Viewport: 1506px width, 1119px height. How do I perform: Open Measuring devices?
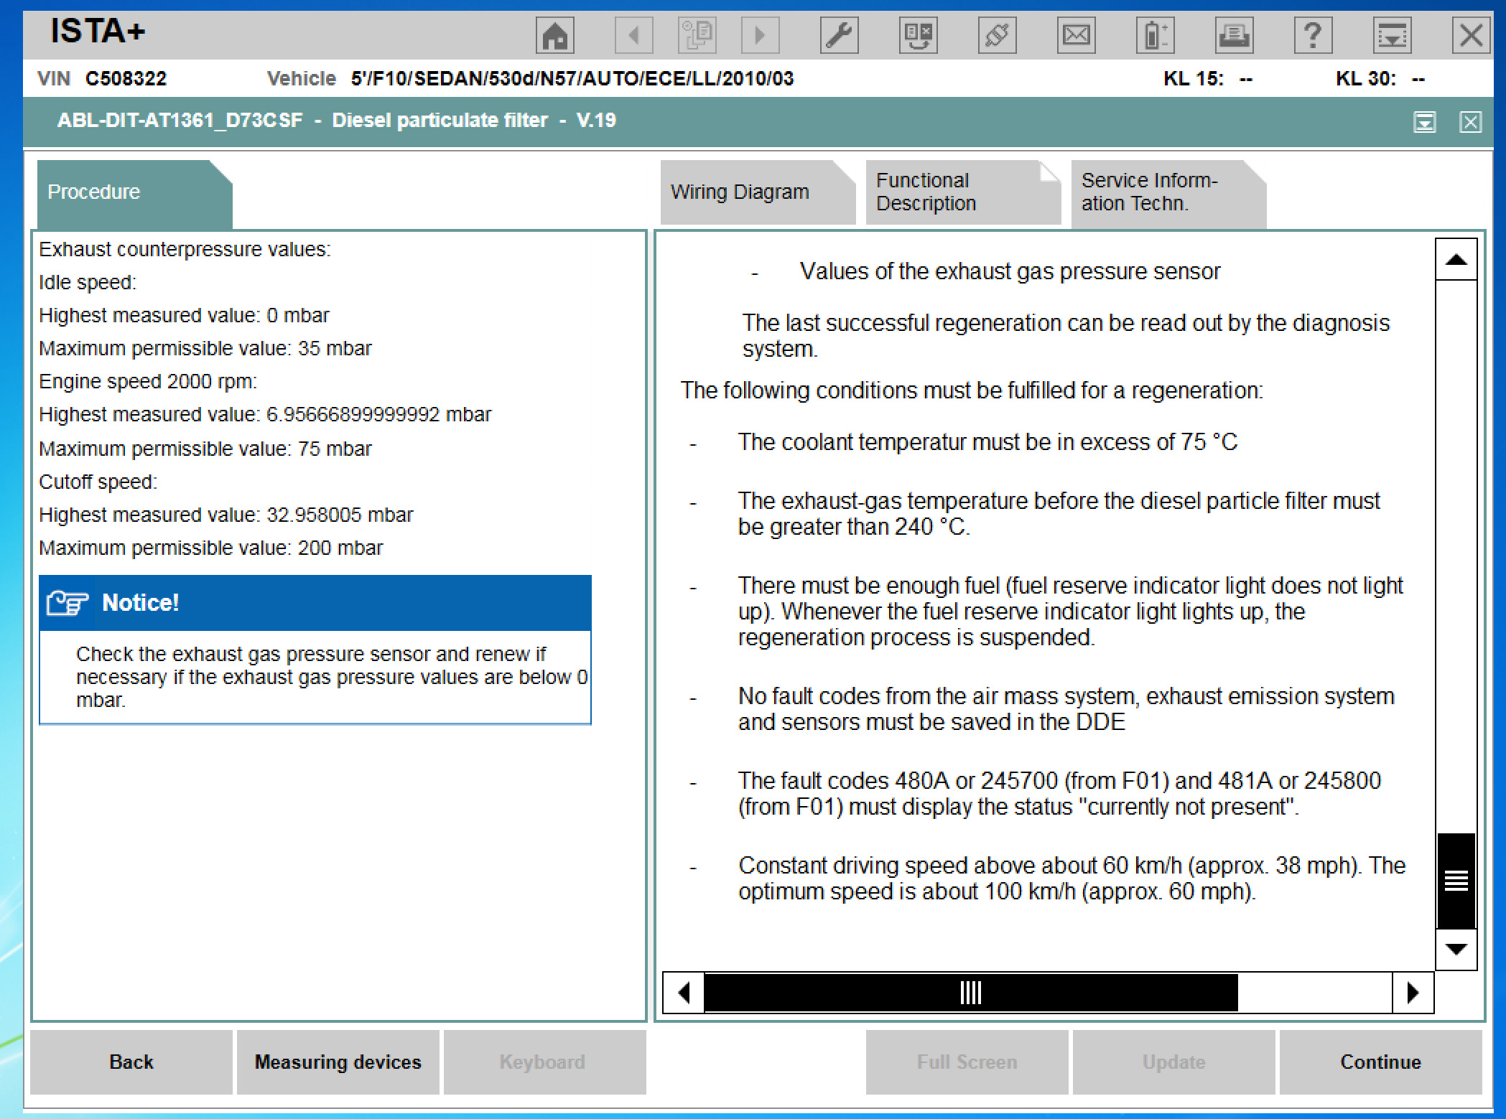point(338,1062)
